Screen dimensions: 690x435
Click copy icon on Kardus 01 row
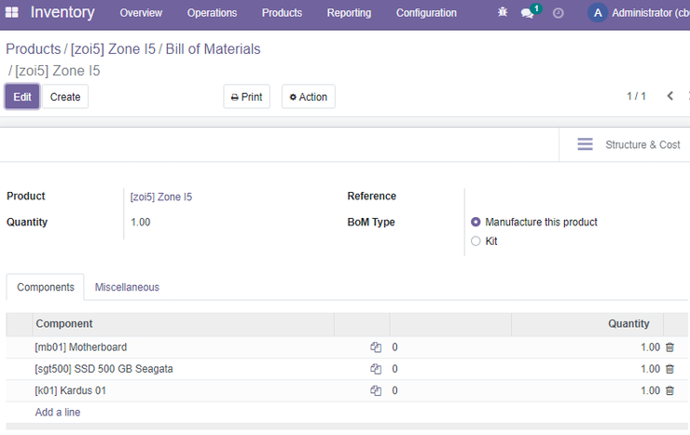click(x=376, y=390)
